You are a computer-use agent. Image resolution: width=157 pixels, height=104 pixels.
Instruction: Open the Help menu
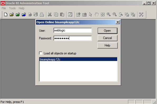coord(22,8)
